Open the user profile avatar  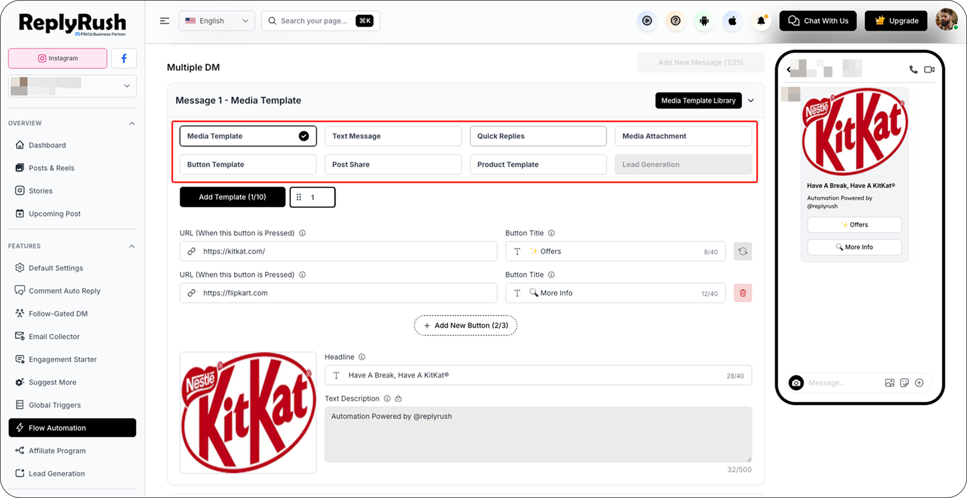click(946, 20)
